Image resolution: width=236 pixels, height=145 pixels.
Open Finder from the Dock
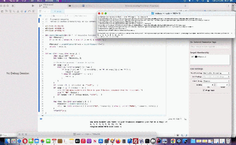click(x=7, y=141)
